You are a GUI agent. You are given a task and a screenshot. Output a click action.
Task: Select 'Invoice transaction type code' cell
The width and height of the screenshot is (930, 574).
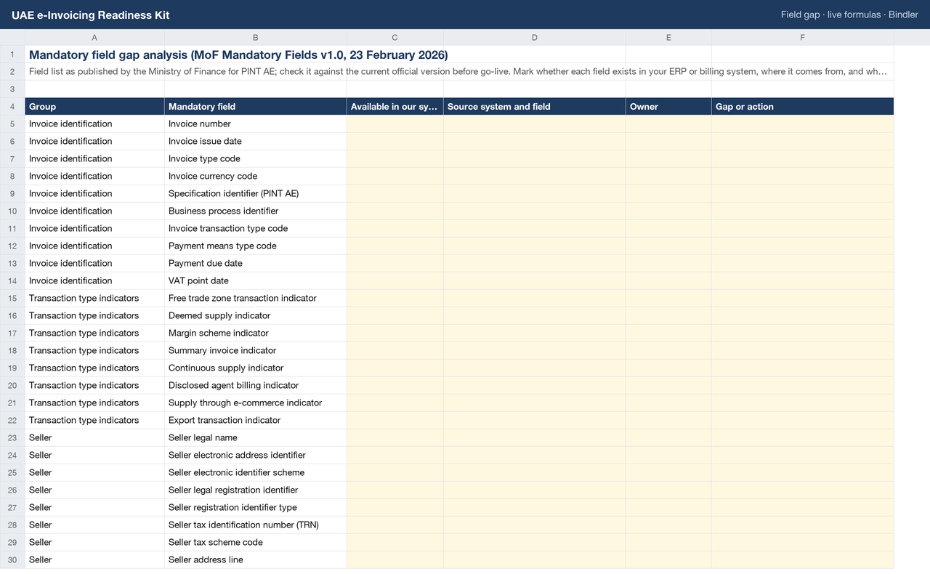point(255,228)
